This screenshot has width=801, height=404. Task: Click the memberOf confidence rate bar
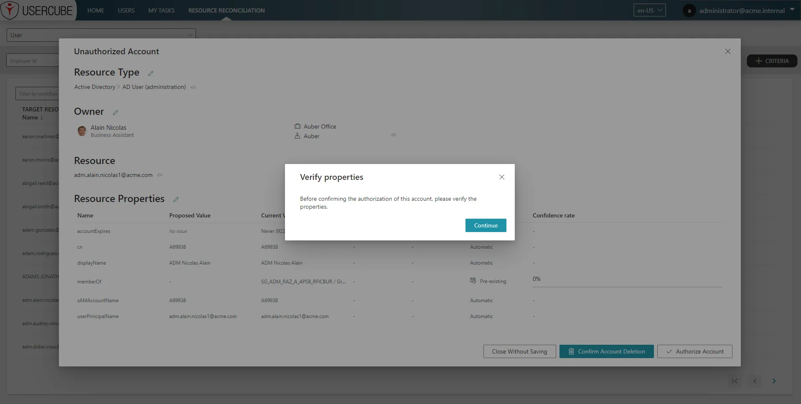627,287
